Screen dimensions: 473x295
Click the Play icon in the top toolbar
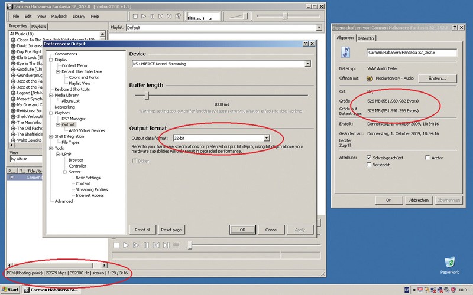coord(144,17)
